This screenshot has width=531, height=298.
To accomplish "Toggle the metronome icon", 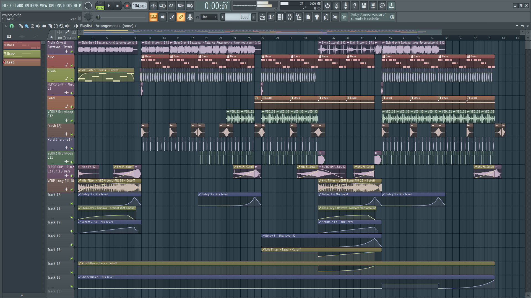I will point(153,6).
